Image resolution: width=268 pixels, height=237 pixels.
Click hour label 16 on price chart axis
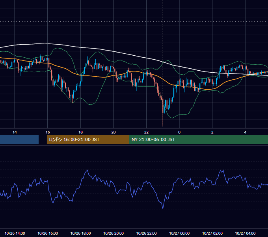click(48, 132)
